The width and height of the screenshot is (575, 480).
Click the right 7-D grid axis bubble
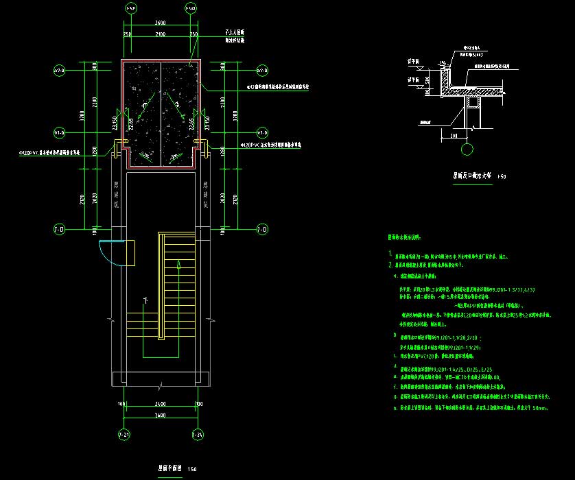261,228
